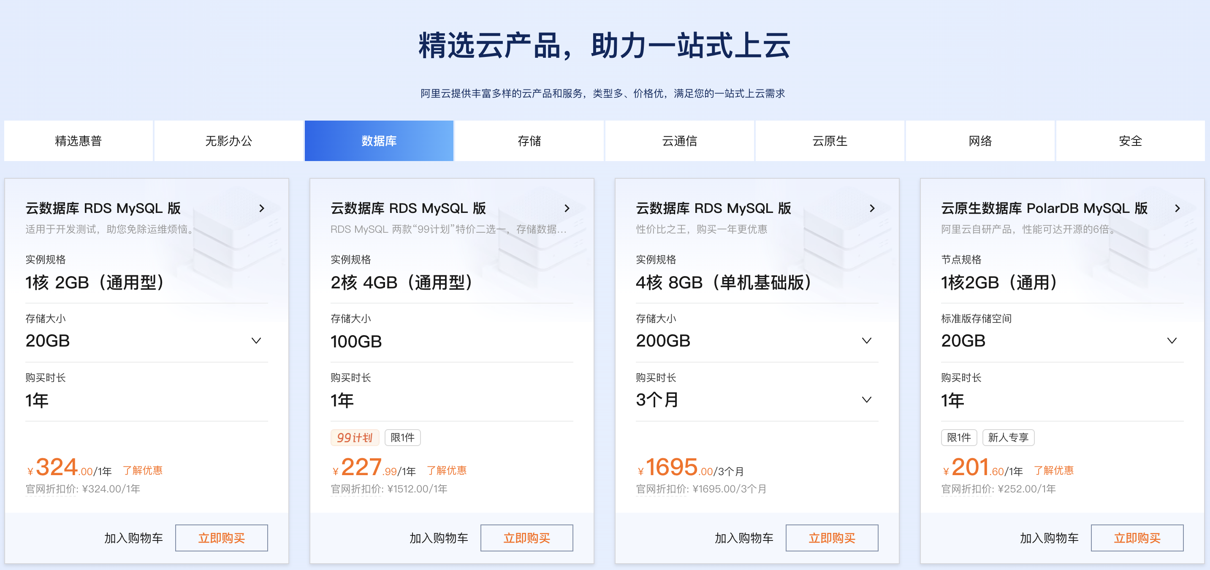Screen dimensions: 1210x570
Task: Click 立即购买 in 1核 2GB card
Action: 222,538
